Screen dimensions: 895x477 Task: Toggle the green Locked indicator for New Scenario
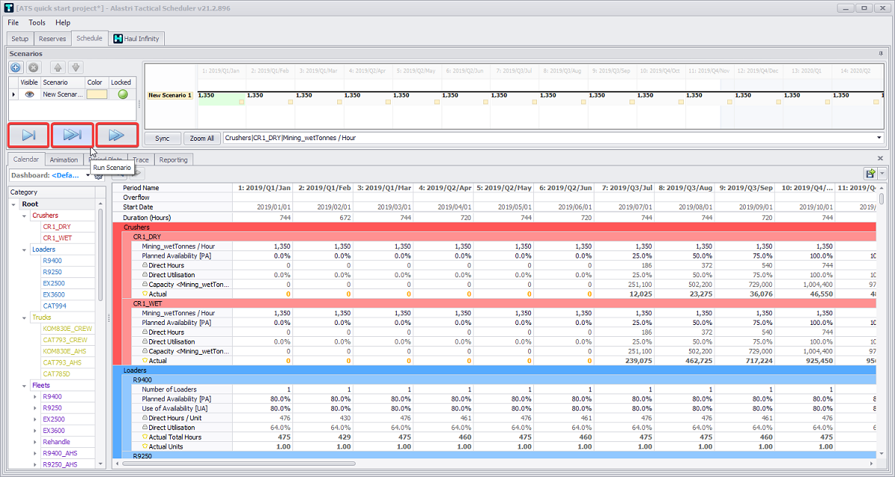(122, 95)
